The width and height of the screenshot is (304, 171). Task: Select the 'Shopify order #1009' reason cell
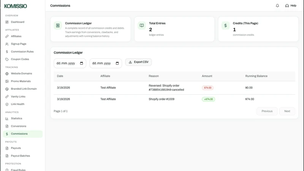point(161,99)
